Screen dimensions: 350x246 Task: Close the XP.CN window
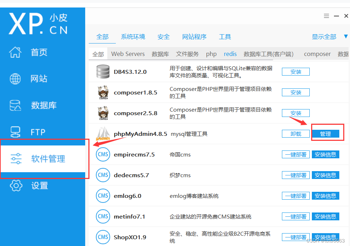click(x=346, y=16)
